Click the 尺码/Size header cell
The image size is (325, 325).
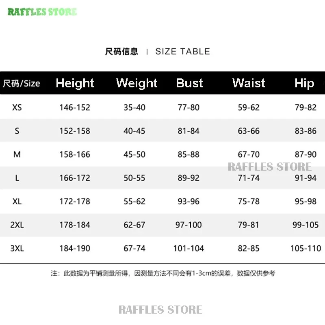[22, 84]
